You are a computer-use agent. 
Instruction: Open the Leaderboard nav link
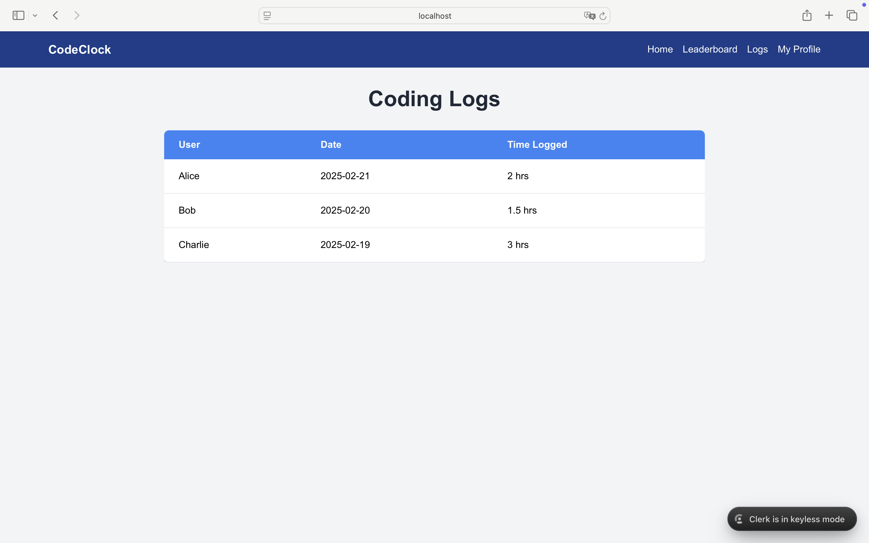click(x=710, y=49)
